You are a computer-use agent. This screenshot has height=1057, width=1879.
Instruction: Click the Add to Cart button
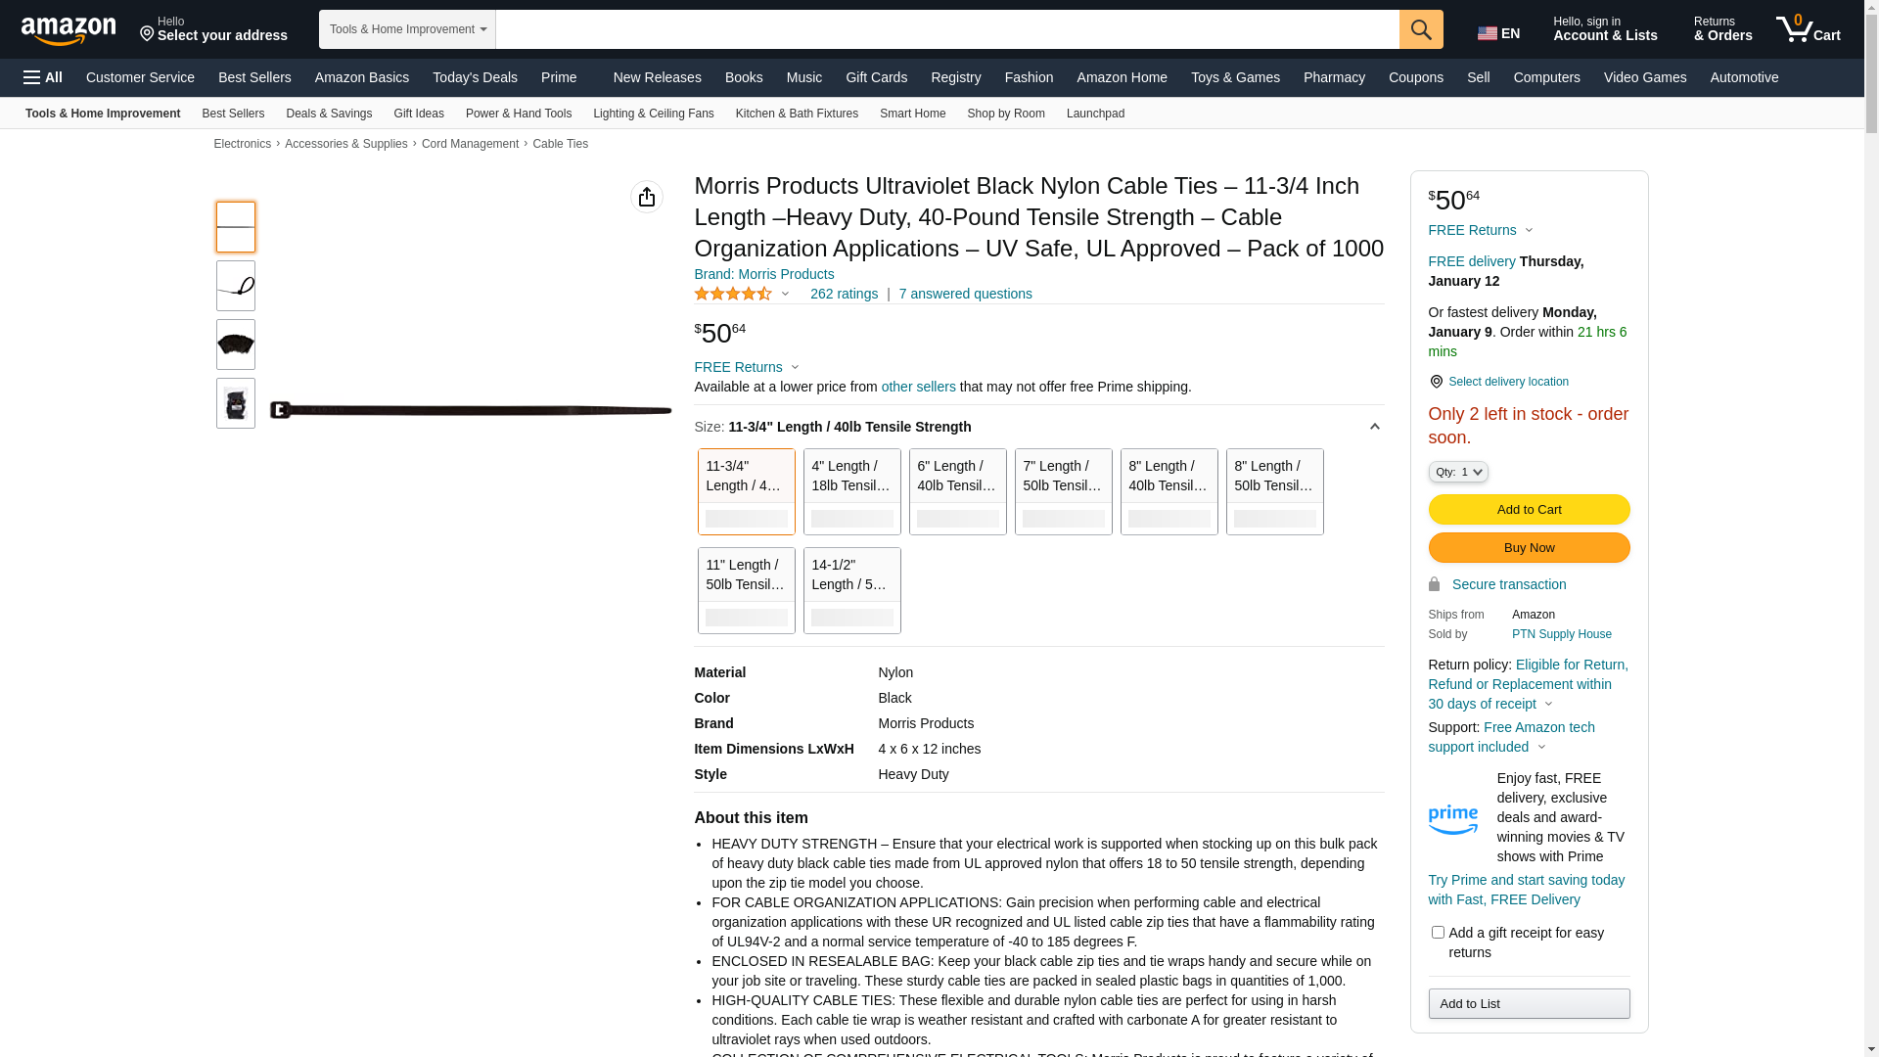coord(1529,509)
